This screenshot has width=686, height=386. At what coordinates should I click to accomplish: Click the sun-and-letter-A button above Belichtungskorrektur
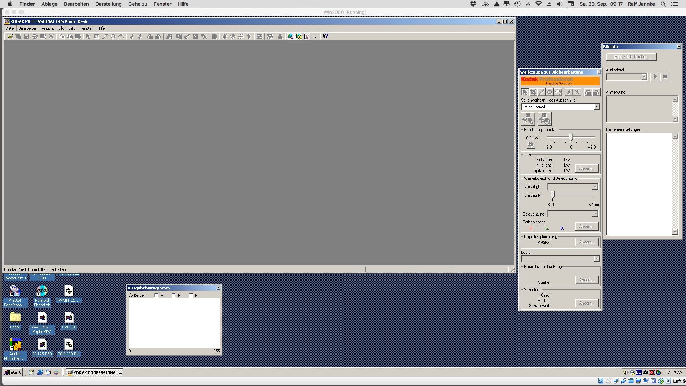click(x=528, y=119)
